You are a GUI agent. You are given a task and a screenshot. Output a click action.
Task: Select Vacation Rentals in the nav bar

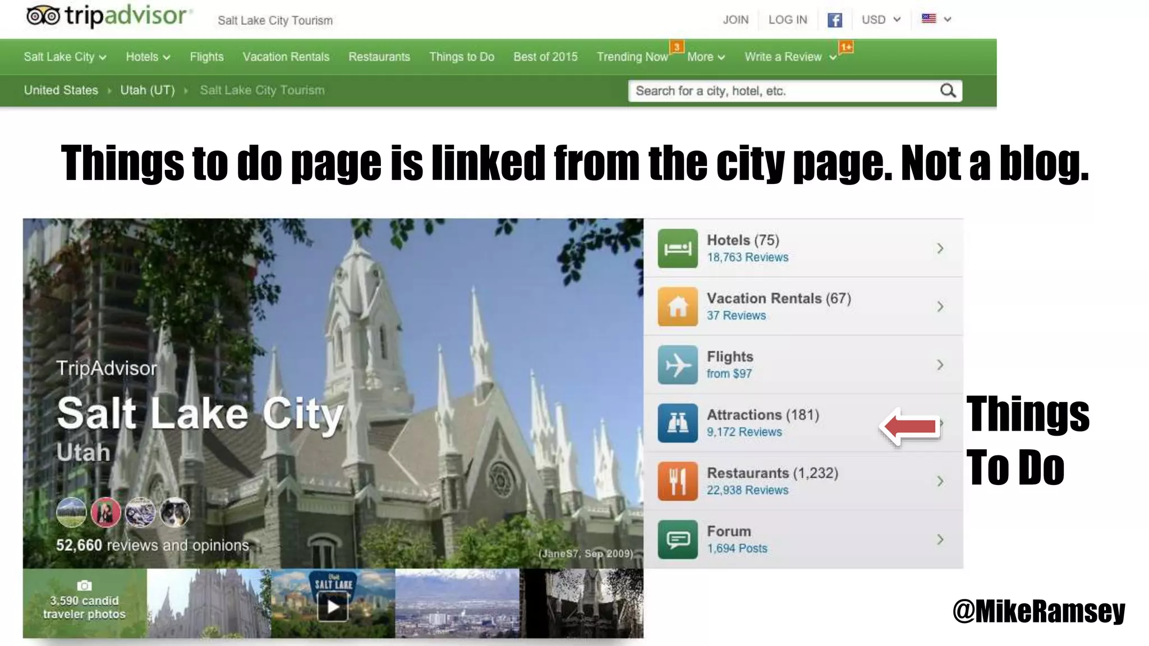click(x=286, y=57)
